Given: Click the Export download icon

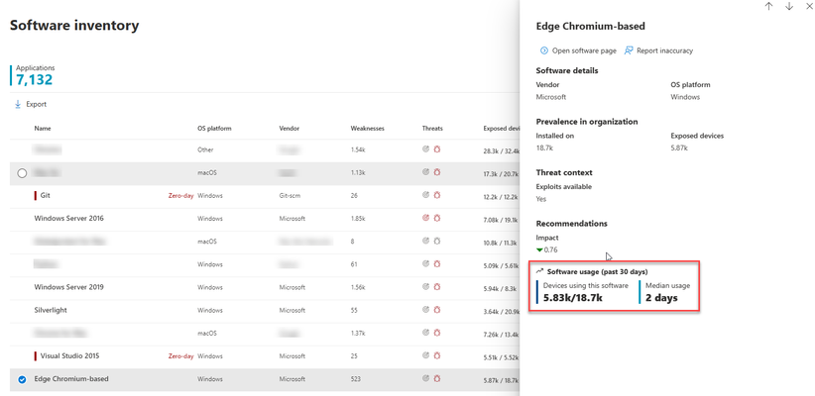Looking at the screenshot, I should click(x=18, y=104).
